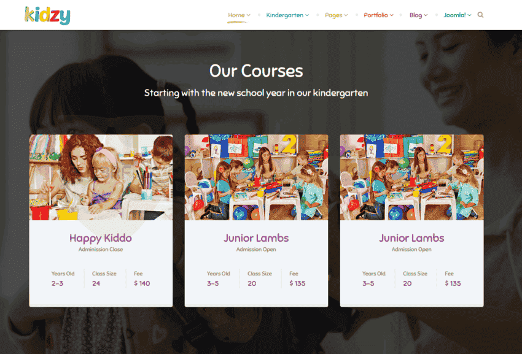Open the Joomla! menu

coord(457,15)
